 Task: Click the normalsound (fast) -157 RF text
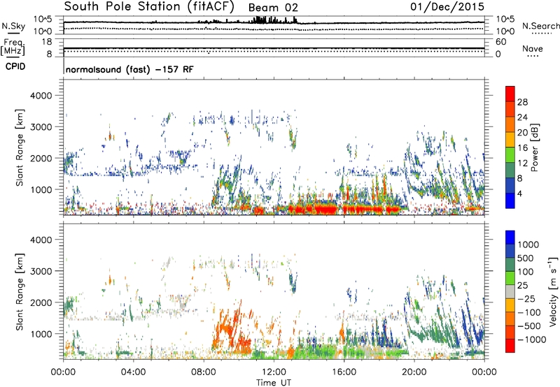(x=129, y=69)
